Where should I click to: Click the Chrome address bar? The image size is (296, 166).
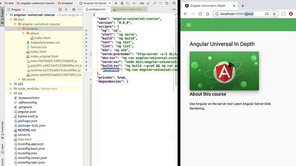246,14
